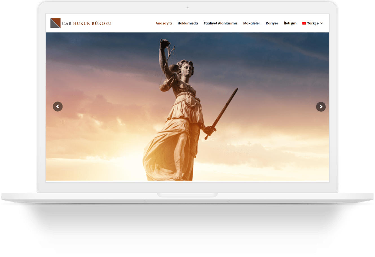Select İletişim in the navigation bar
The width and height of the screenshot is (375, 257).
[x=290, y=23]
